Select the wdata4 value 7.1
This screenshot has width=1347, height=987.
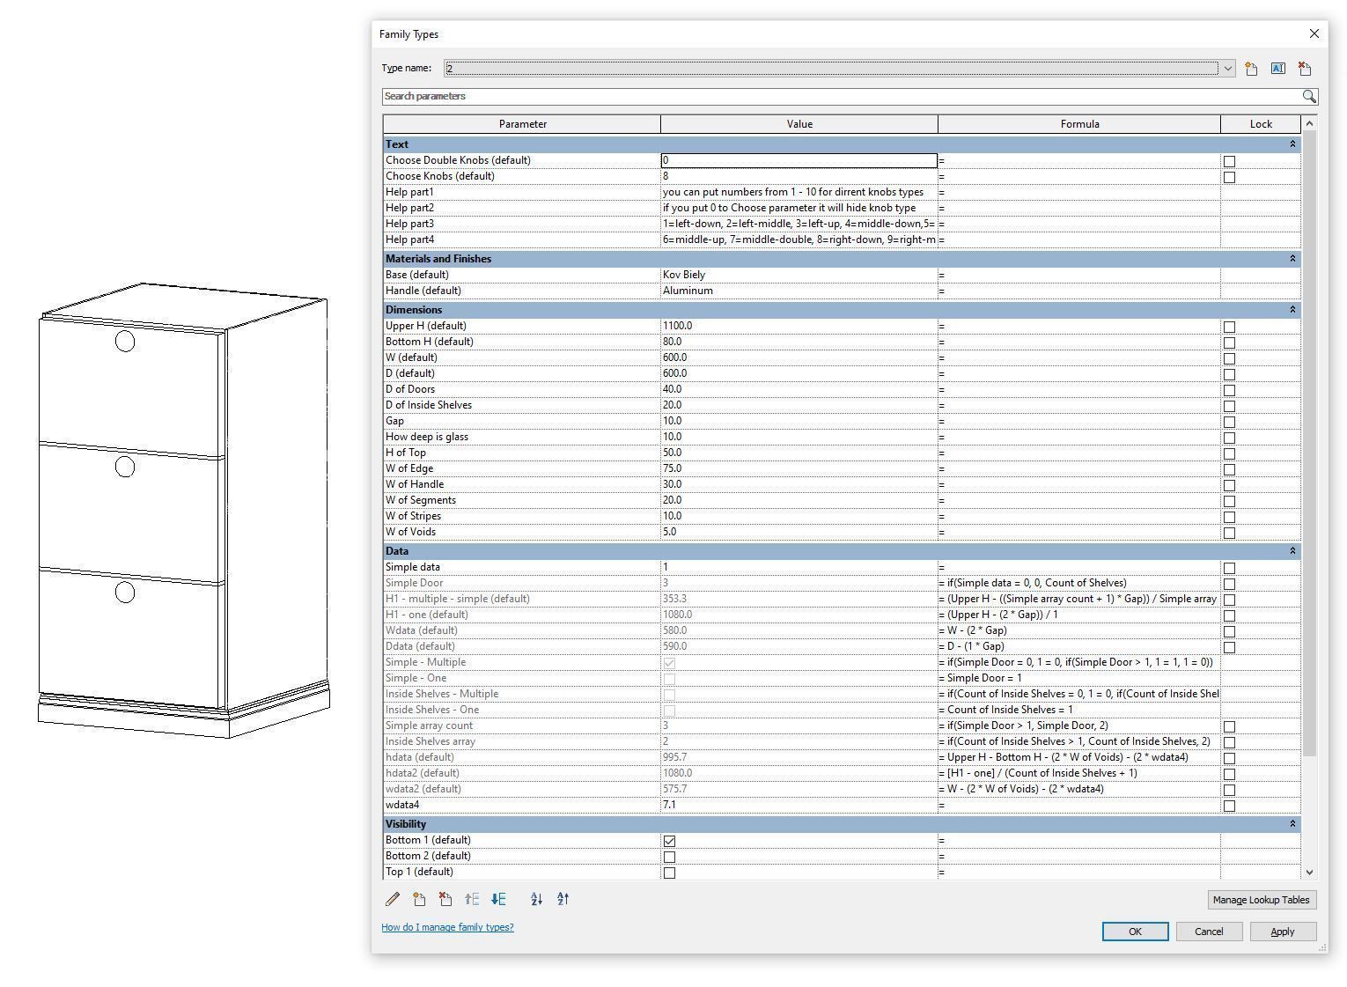[x=799, y=805]
